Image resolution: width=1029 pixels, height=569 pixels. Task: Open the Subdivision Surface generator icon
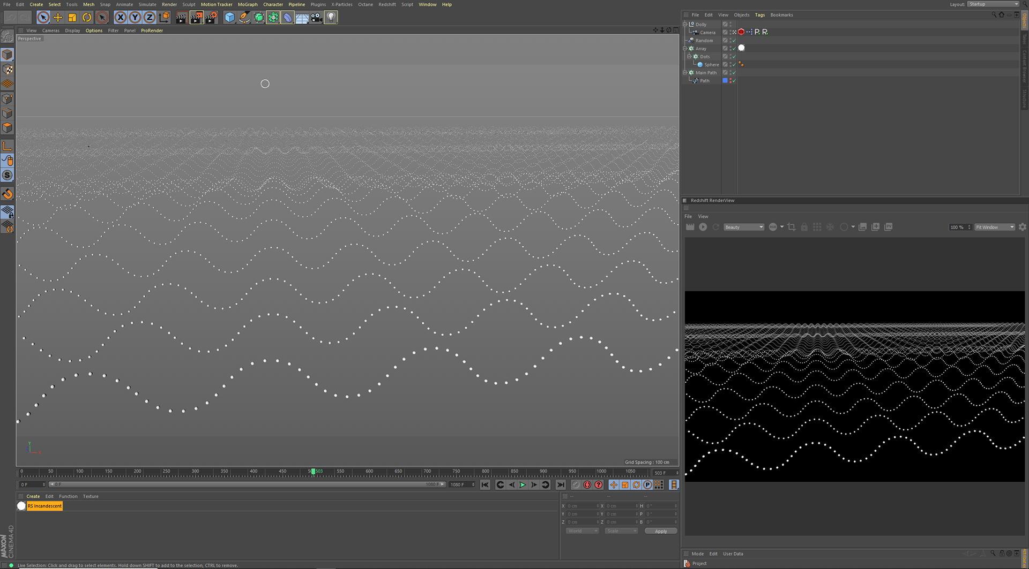pyautogui.click(x=259, y=18)
